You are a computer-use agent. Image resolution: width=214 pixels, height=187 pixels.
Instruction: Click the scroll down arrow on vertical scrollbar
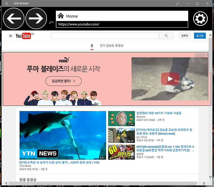click(210, 177)
